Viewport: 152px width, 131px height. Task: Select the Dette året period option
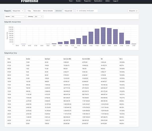59,11
